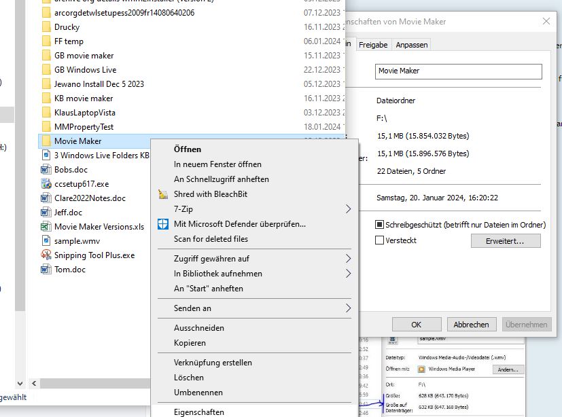Select the Drucky folder icon
562x417 pixels.
point(46,27)
